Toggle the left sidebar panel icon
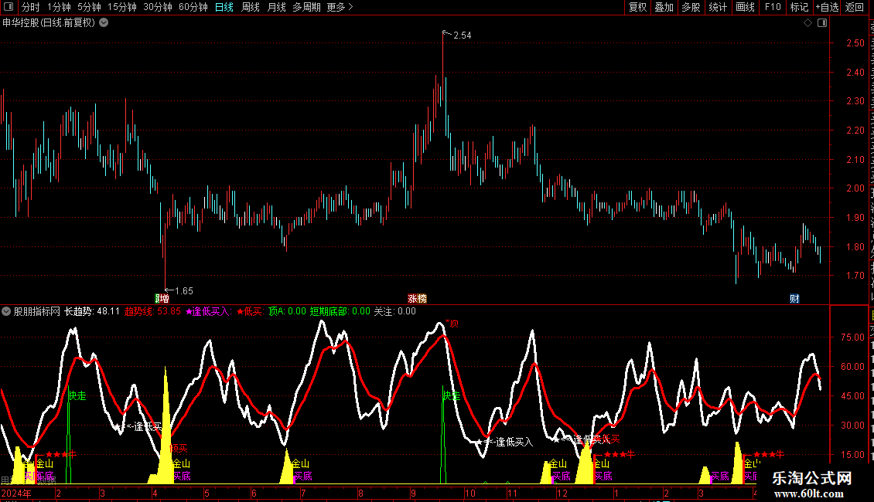This screenshot has height=502, width=874. point(9,7)
